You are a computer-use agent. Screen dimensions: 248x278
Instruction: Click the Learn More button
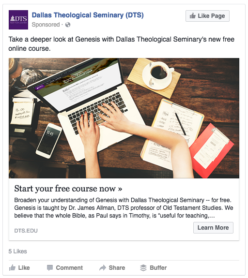213,228
